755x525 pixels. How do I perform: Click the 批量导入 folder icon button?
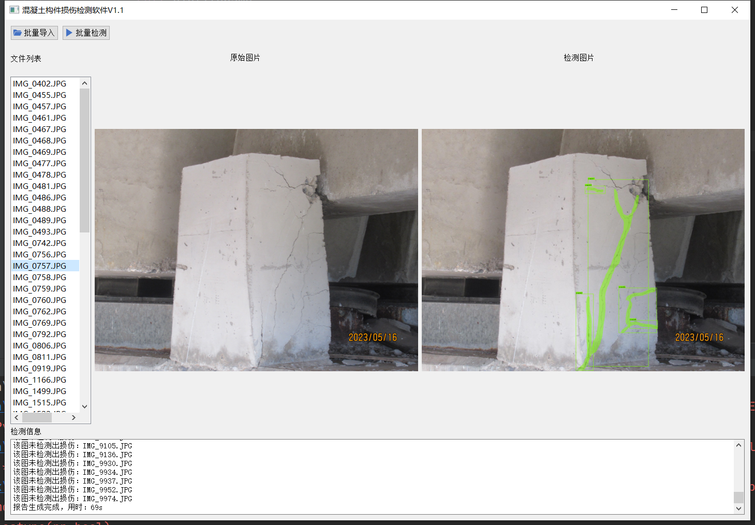click(34, 33)
